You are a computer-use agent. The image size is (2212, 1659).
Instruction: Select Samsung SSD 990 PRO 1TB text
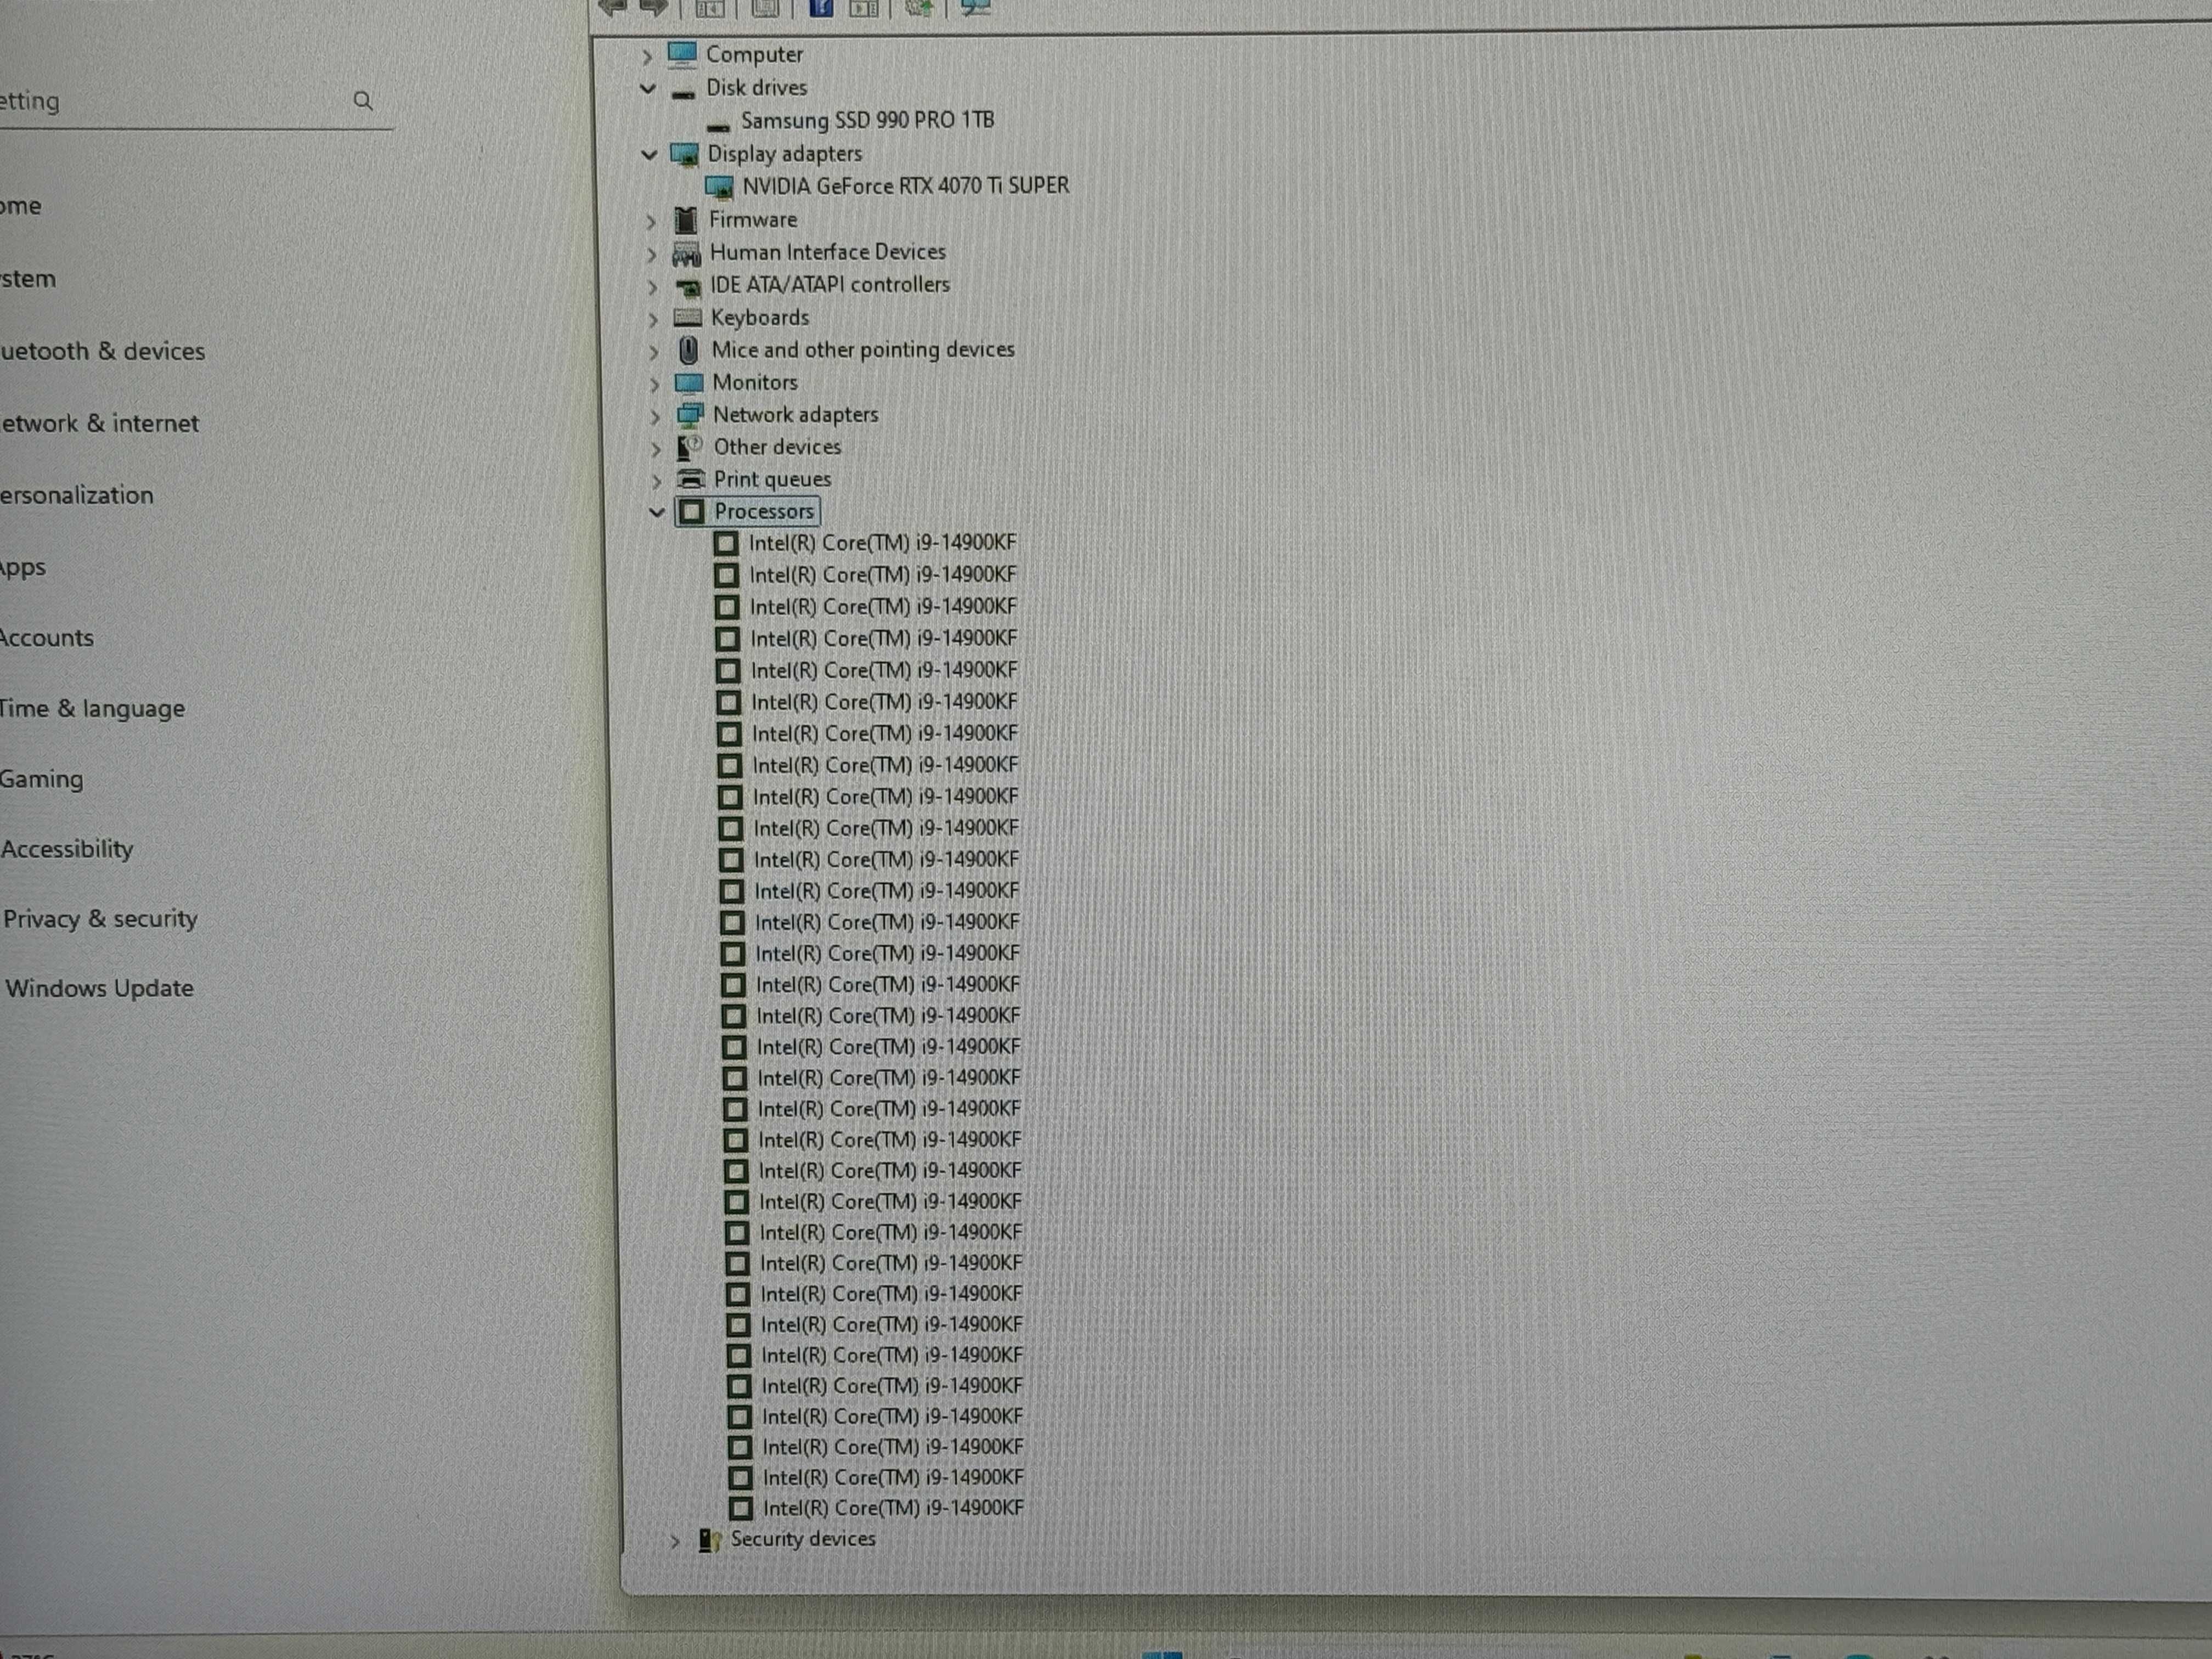868,120
